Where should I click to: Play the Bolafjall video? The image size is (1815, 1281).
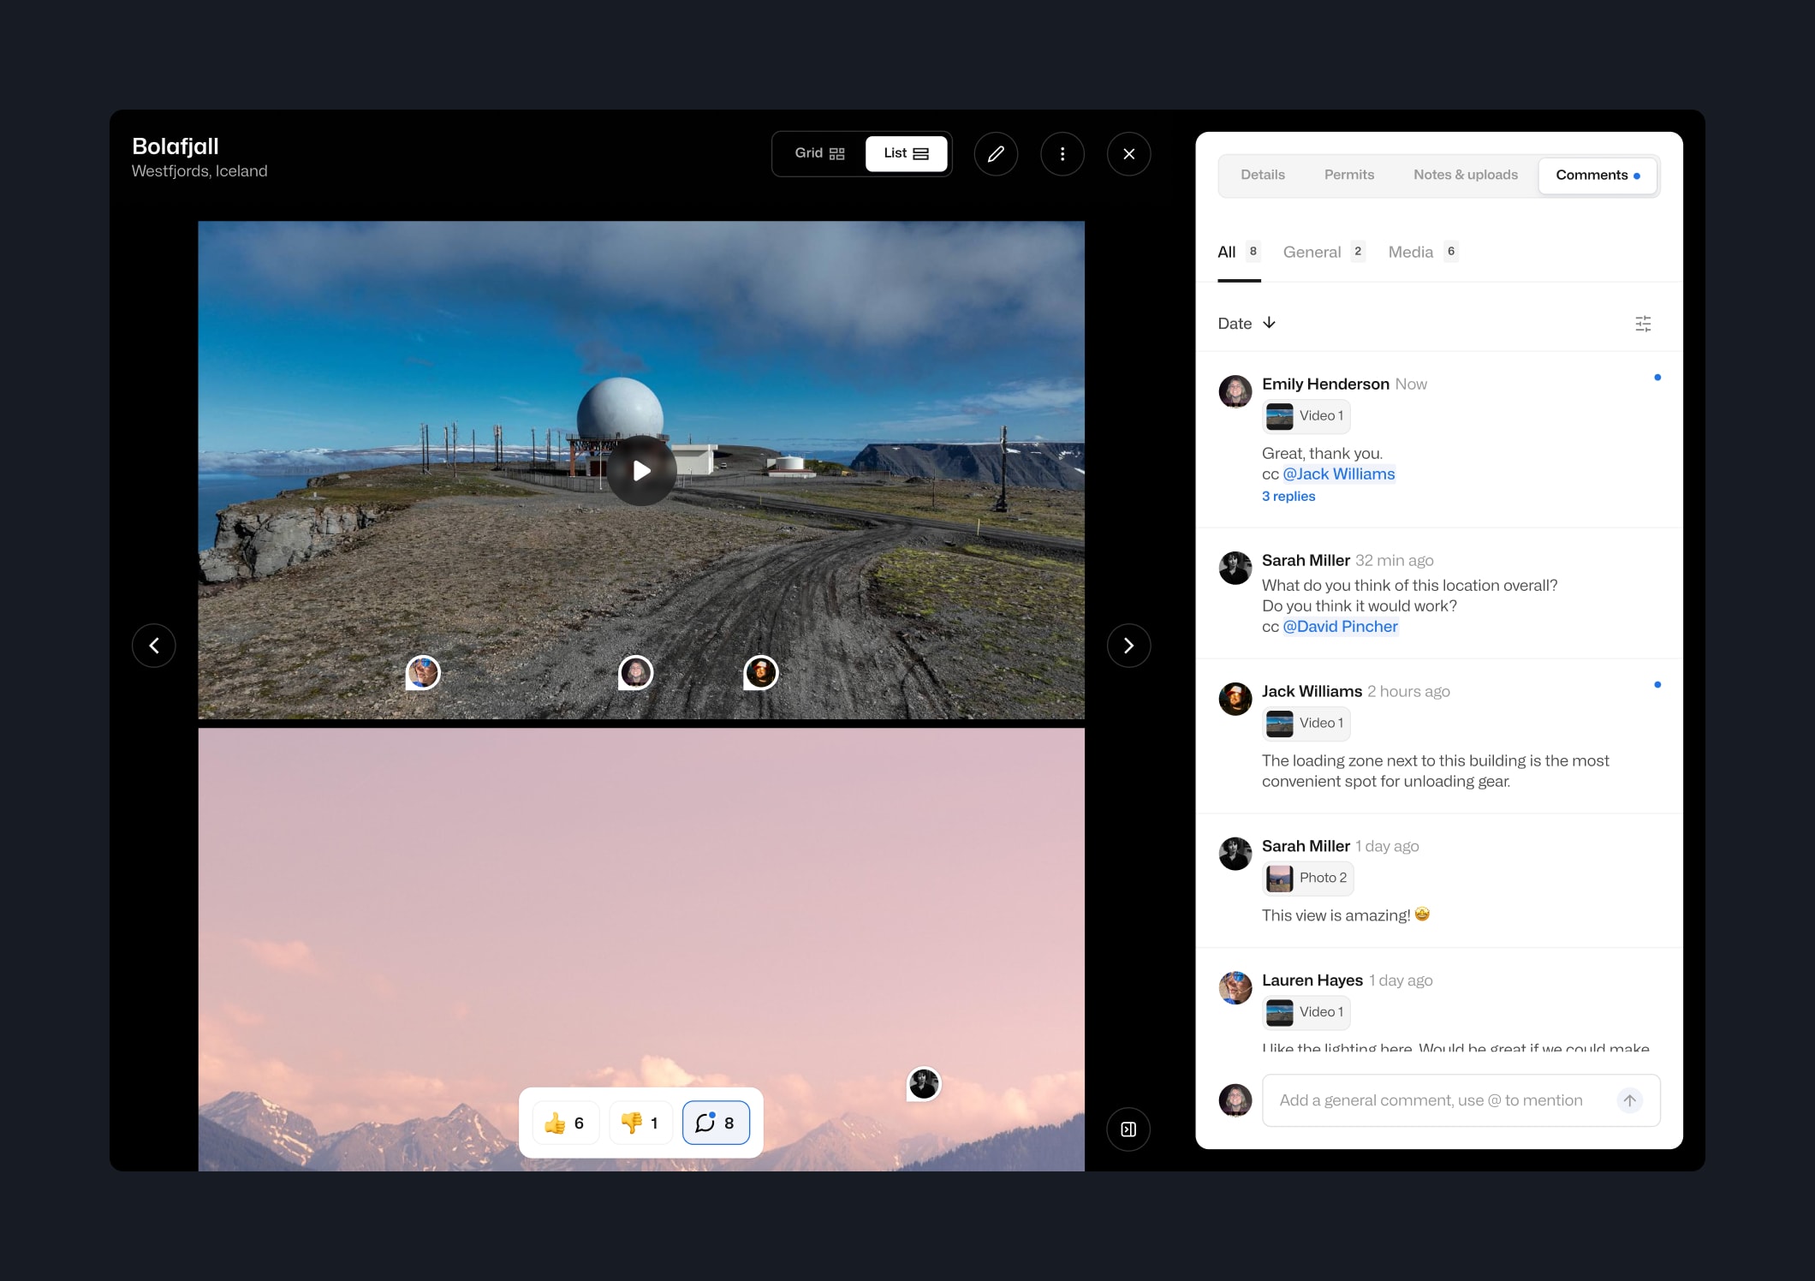tap(641, 470)
